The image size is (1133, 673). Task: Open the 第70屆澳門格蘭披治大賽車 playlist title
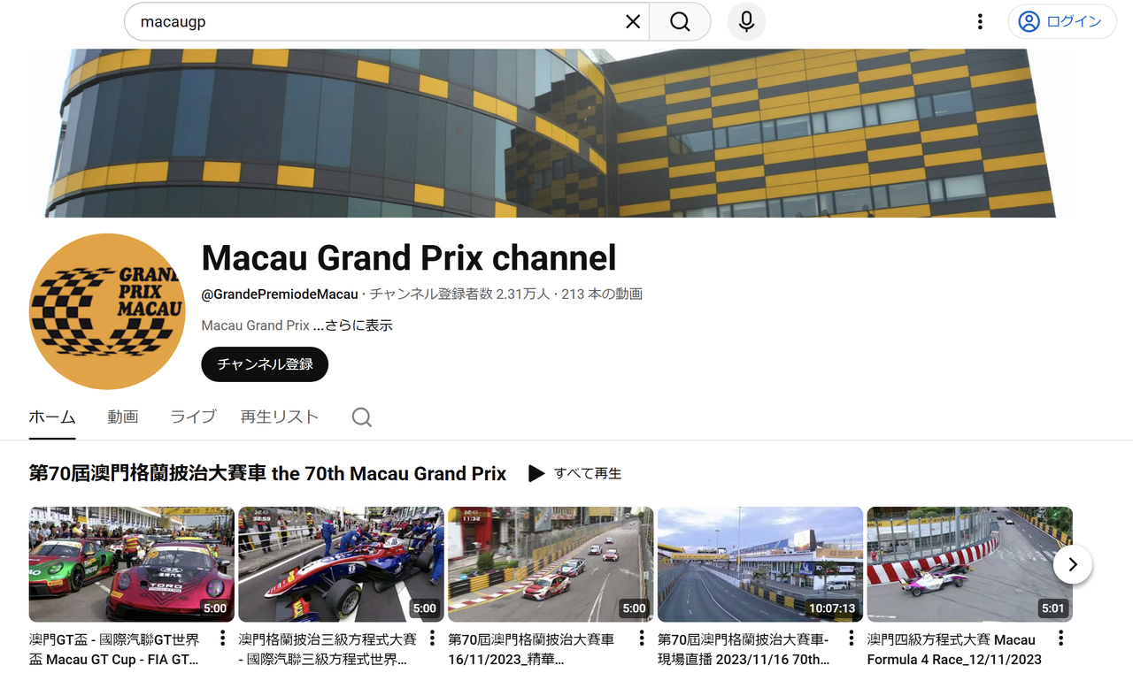267,474
